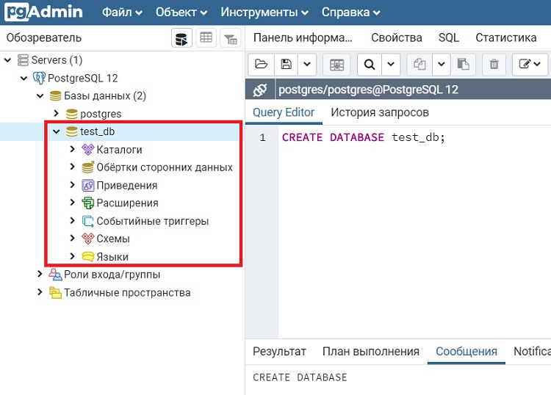Open file using the folder icon
Viewport: 551px width, 395px height.
[x=261, y=65]
